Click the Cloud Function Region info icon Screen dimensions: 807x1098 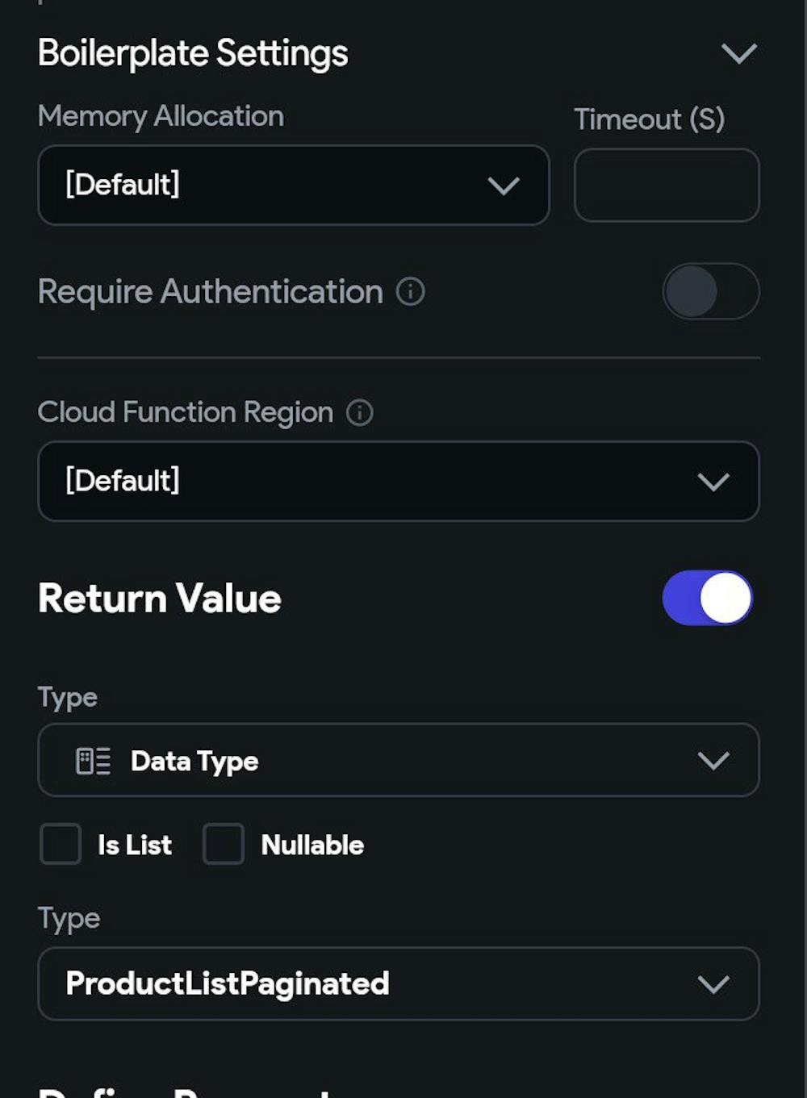359,413
